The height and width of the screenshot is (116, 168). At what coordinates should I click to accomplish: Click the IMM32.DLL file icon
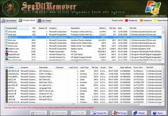pyautogui.click(x=7, y=82)
